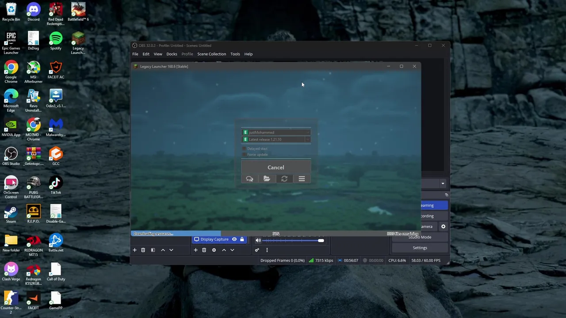
Task: Click the highlighted streaming button in OBS Controls
Action: pyautogui.click(x=434, y=205)
